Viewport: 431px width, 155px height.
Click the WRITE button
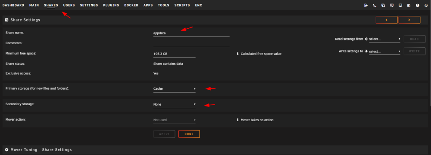click(x=415, y=51)
